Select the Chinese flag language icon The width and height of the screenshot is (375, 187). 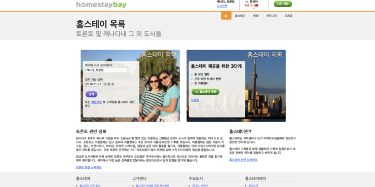tap(256, 5)
